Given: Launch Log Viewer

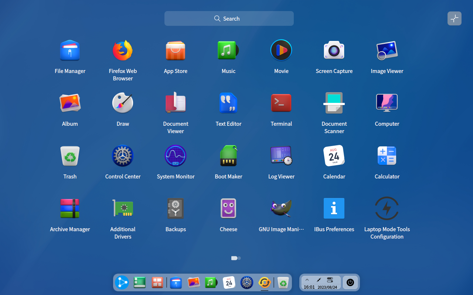Looking at the screenshot, I should point(281,156).
